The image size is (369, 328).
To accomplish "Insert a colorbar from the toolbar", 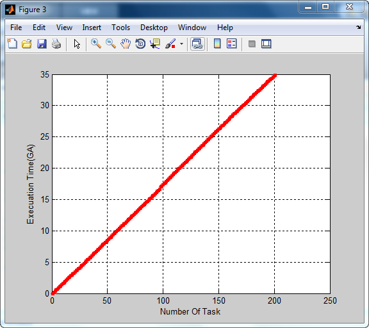I will coord(217,44).
